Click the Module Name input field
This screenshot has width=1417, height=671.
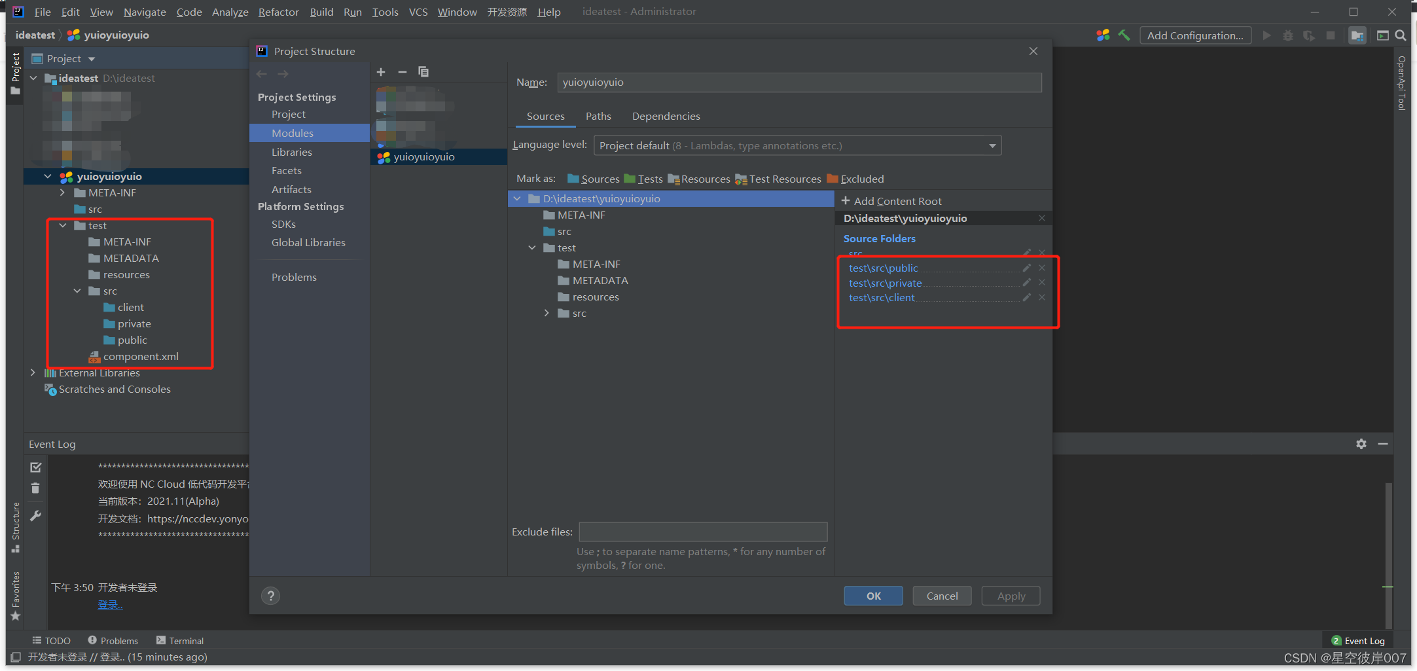(x=799, y=82)
